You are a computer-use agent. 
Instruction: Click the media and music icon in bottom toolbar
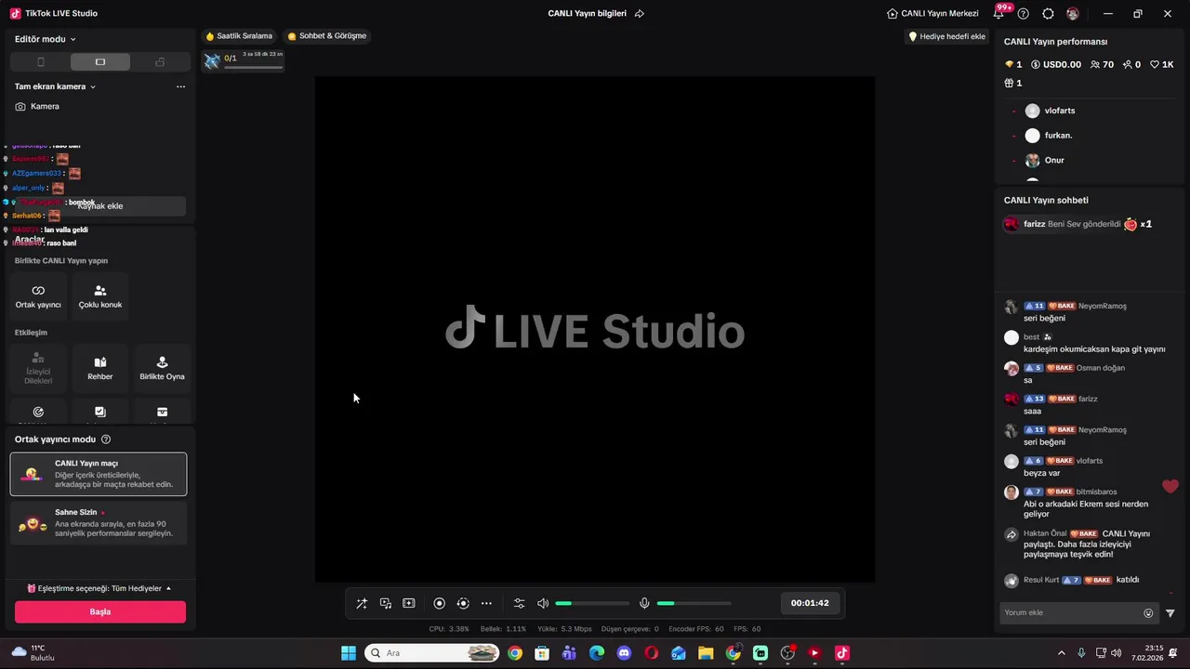(x=386, y=603)
